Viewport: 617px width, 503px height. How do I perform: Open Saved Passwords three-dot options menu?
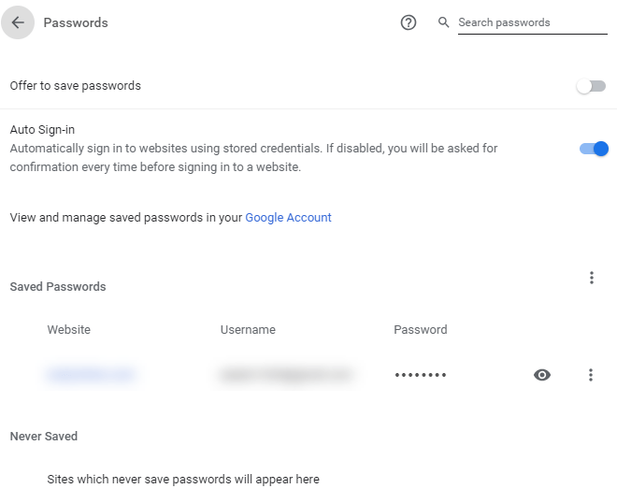[x=591, y=278]
